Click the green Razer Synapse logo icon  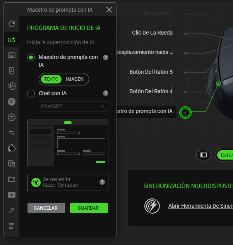(36, 182)
